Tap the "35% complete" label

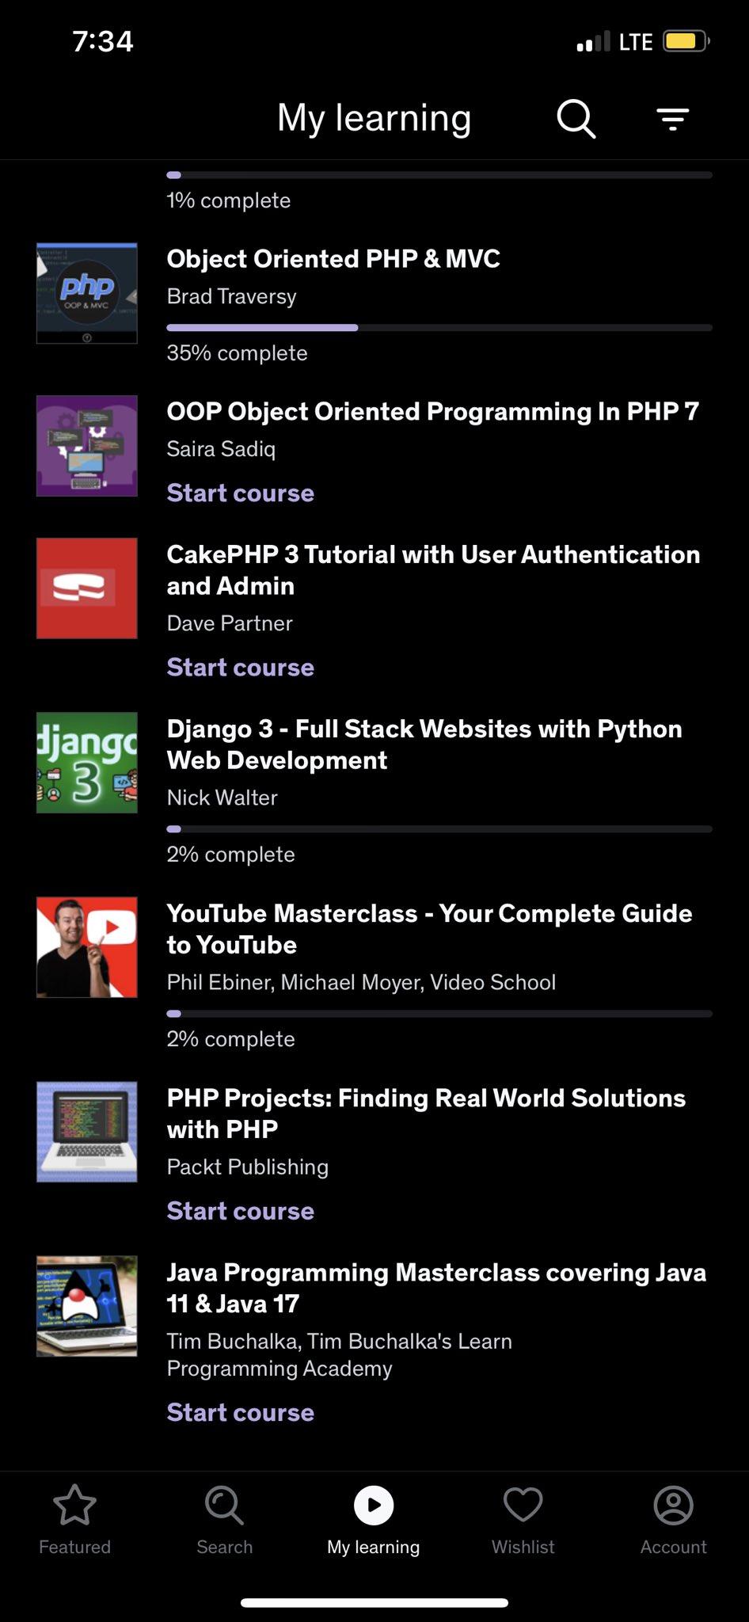(x=237, y=352)
